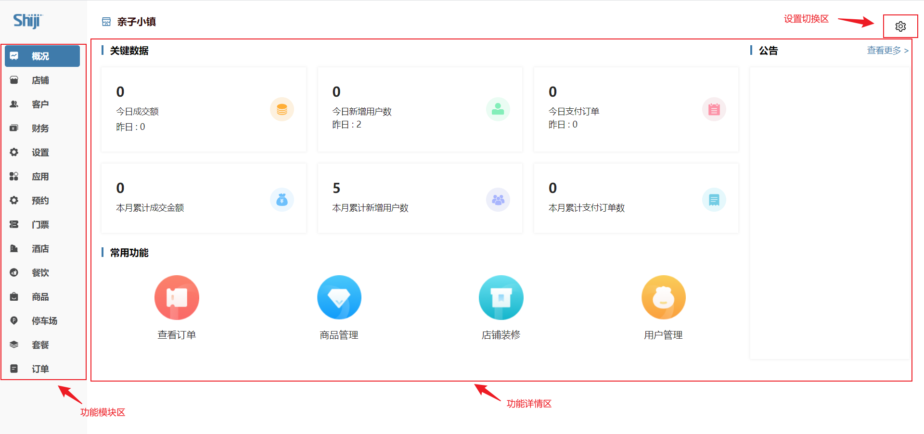Click the blue 商品管理 diamond icon
This screenshot has width=924, height=434.
point(339,297)
